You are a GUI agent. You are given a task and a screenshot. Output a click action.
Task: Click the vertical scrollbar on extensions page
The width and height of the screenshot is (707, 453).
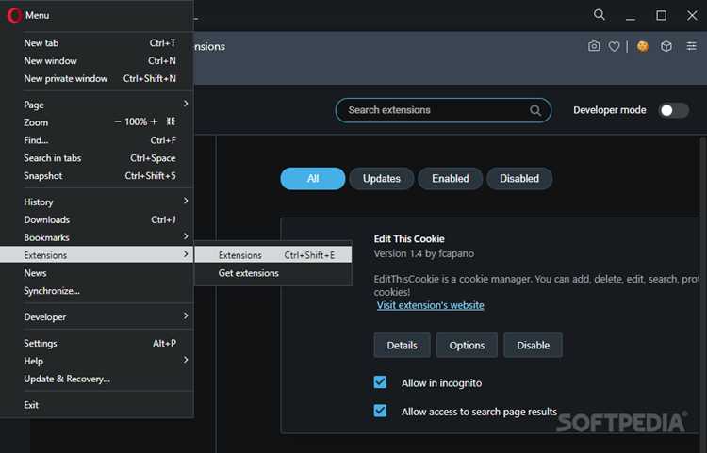coord(703,293)
